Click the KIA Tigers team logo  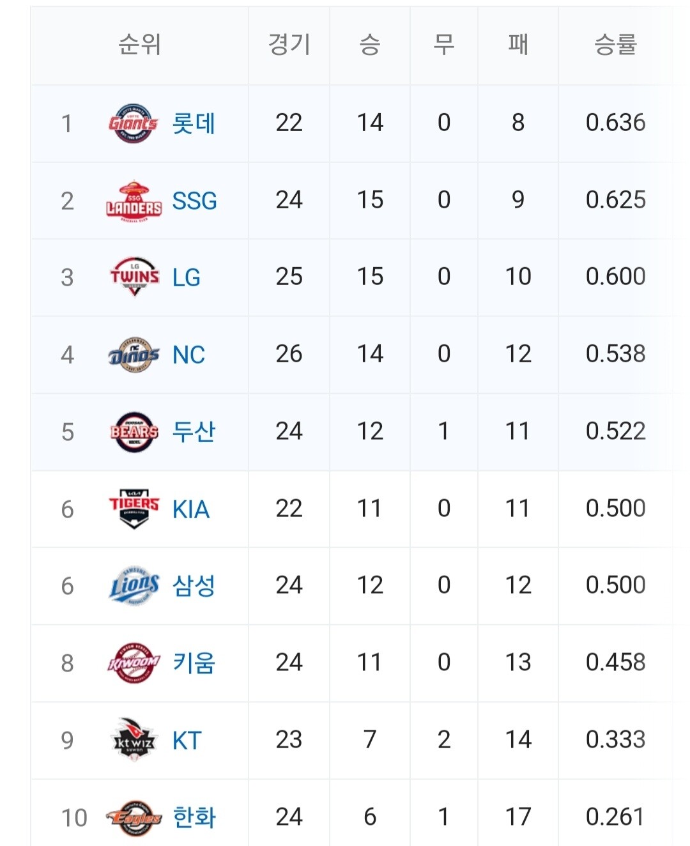click(134, 509)
